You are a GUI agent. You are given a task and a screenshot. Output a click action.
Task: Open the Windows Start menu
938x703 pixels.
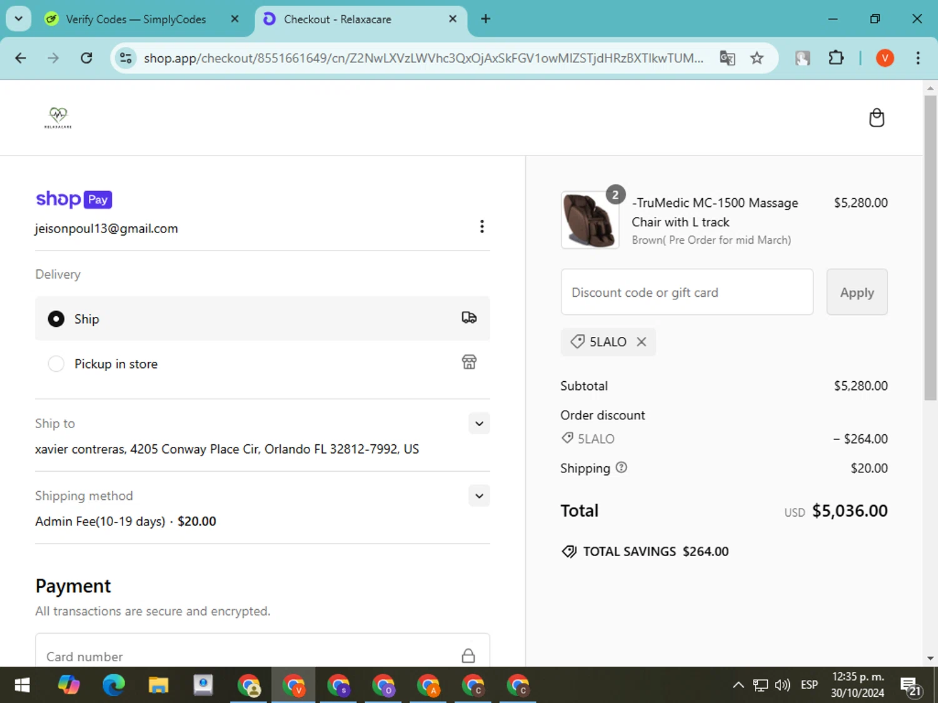pyautogui.click(x=22, y=686)
